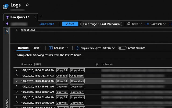Viewport: 172px width, 108px height.
Task: Select timestamp 10/2/2020, 11:54:03.319 AM
Action: coord(38,103)
